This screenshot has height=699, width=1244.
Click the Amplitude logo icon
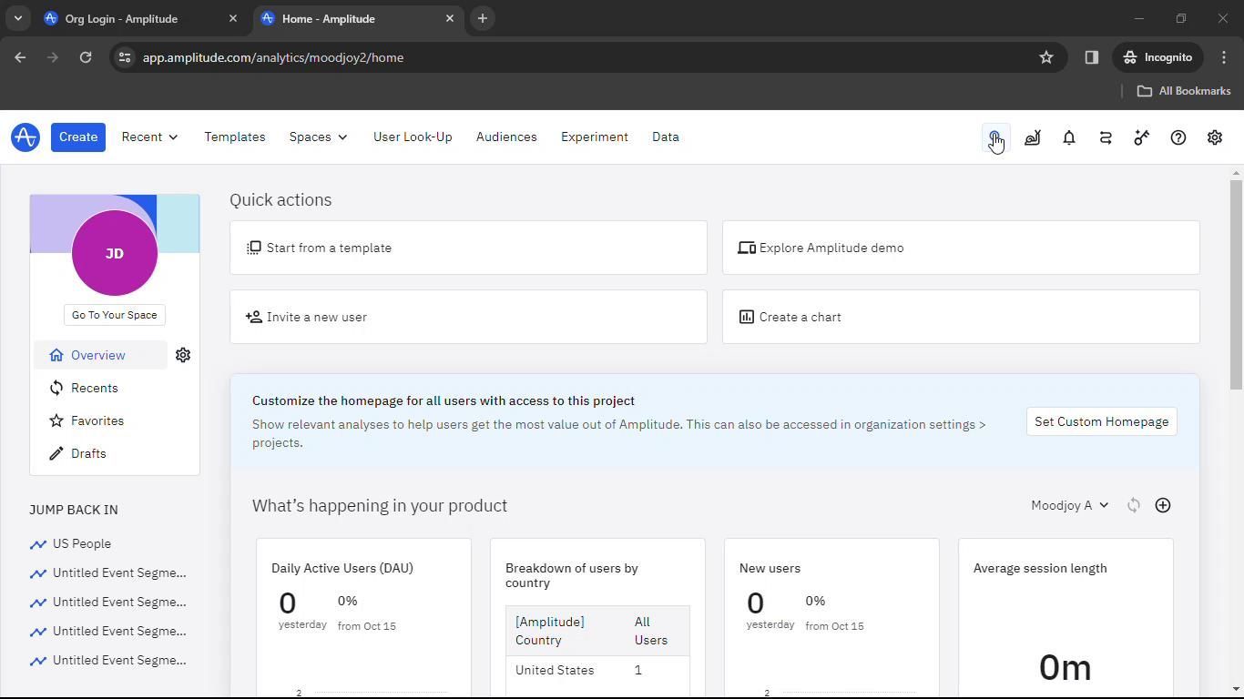pos(25,137)
